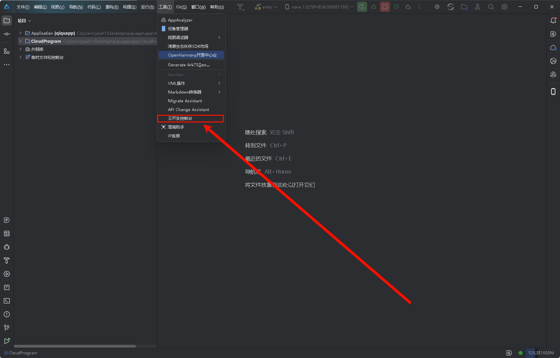This screenshot has width=560, height=358.
Task: Open the device phone icon on right sidebar
Action: point(553,92)
